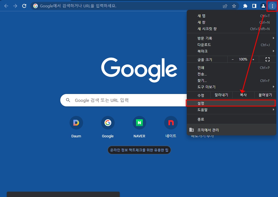Screen dimensions: 278x197
Task: Click the Google logo
Action: coord(139,70)
